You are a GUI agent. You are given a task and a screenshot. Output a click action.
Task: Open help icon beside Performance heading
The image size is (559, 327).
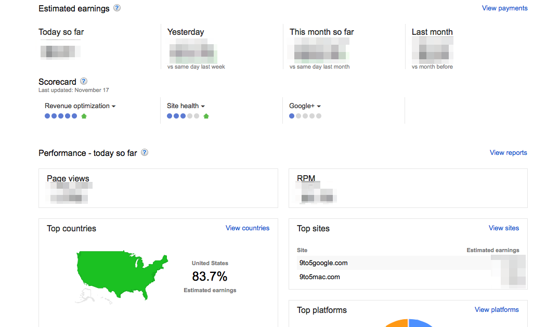click(145, 152)
